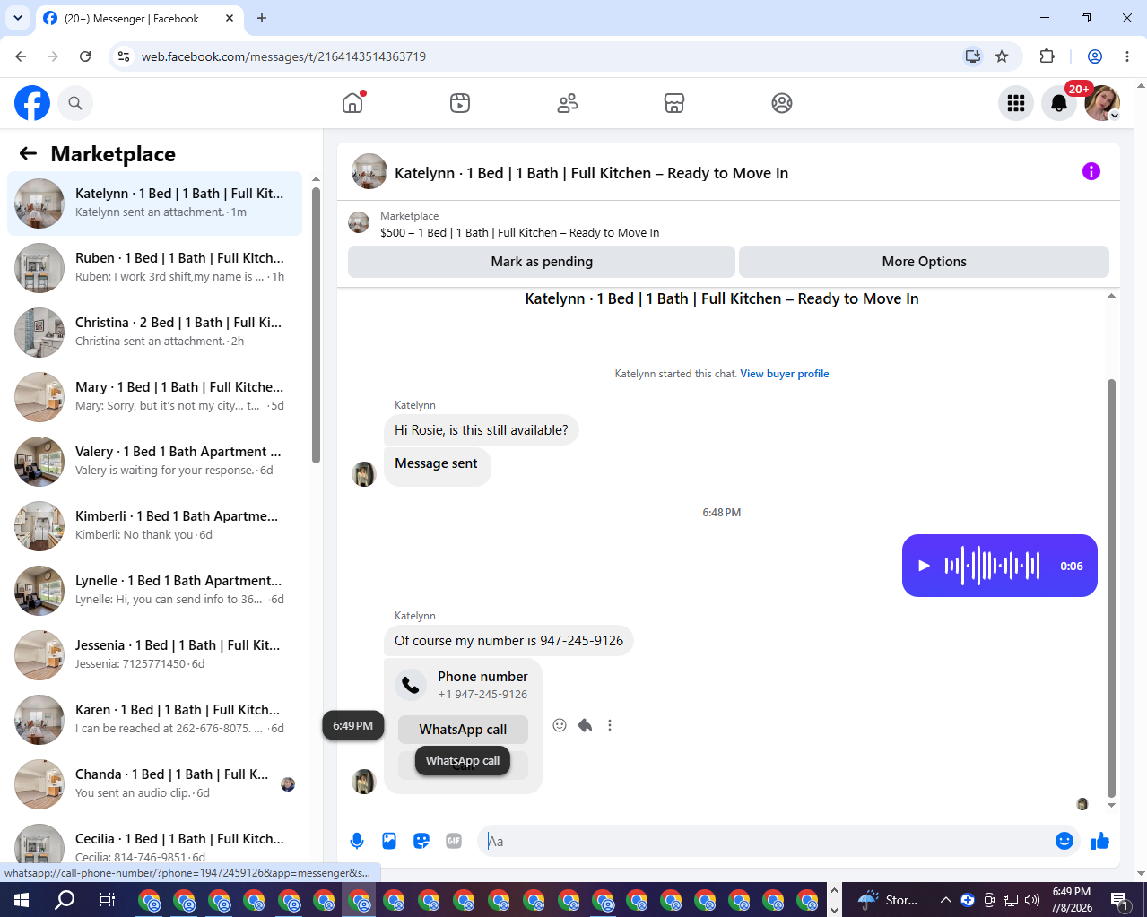Click Mark as pending button
1147x917 pixels.
point(542,262)
